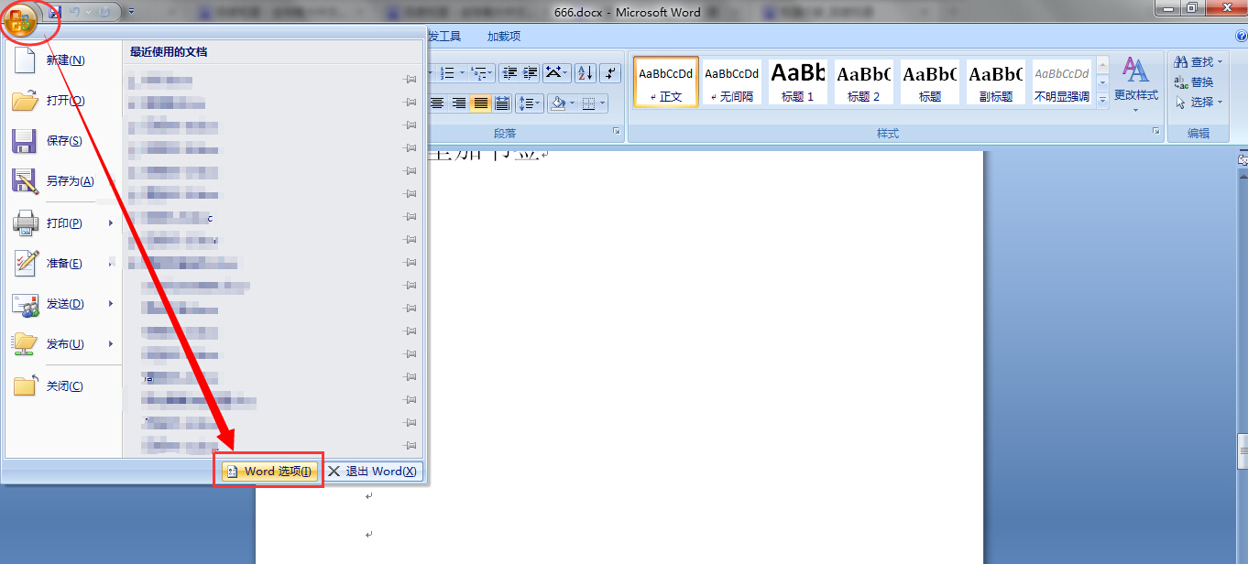Viewport: 1248px width, 564px height.
Task: Open 选择 (Select) dropdown
Action: click(x=1199, y=103)
